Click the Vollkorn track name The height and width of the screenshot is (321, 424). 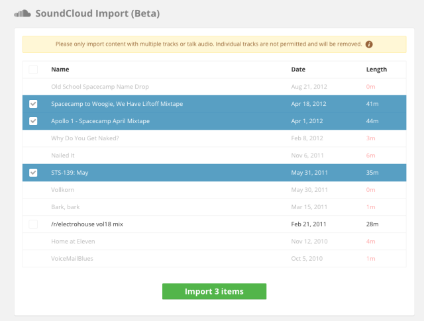coord(64,190)
